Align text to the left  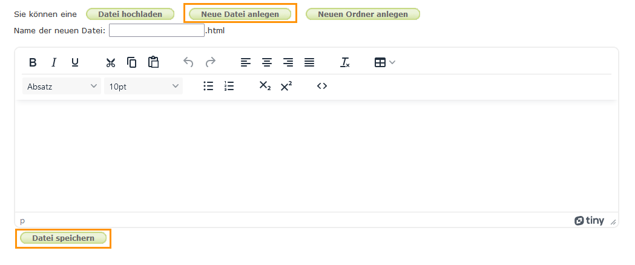pyautogui.click(x=246, y=62)
